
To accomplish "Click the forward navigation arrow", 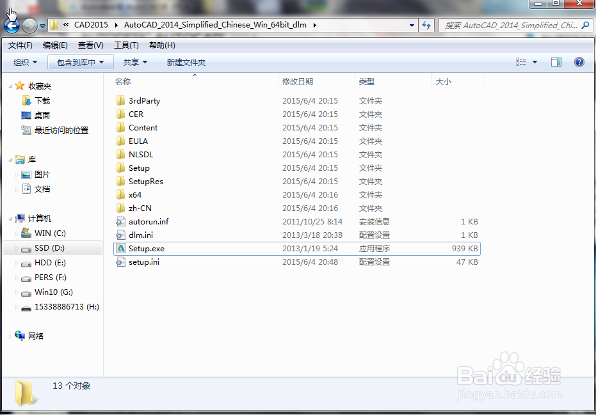I will [28, 25].
